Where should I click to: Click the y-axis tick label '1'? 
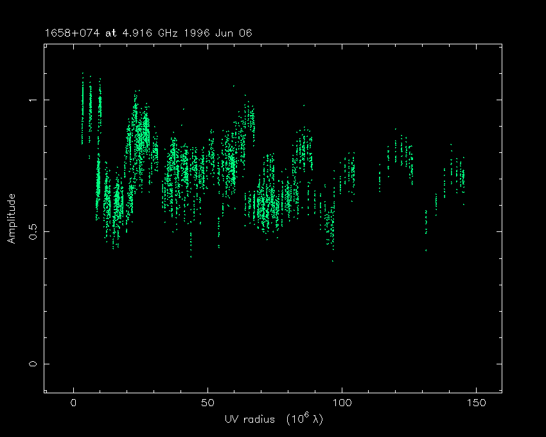32,100
